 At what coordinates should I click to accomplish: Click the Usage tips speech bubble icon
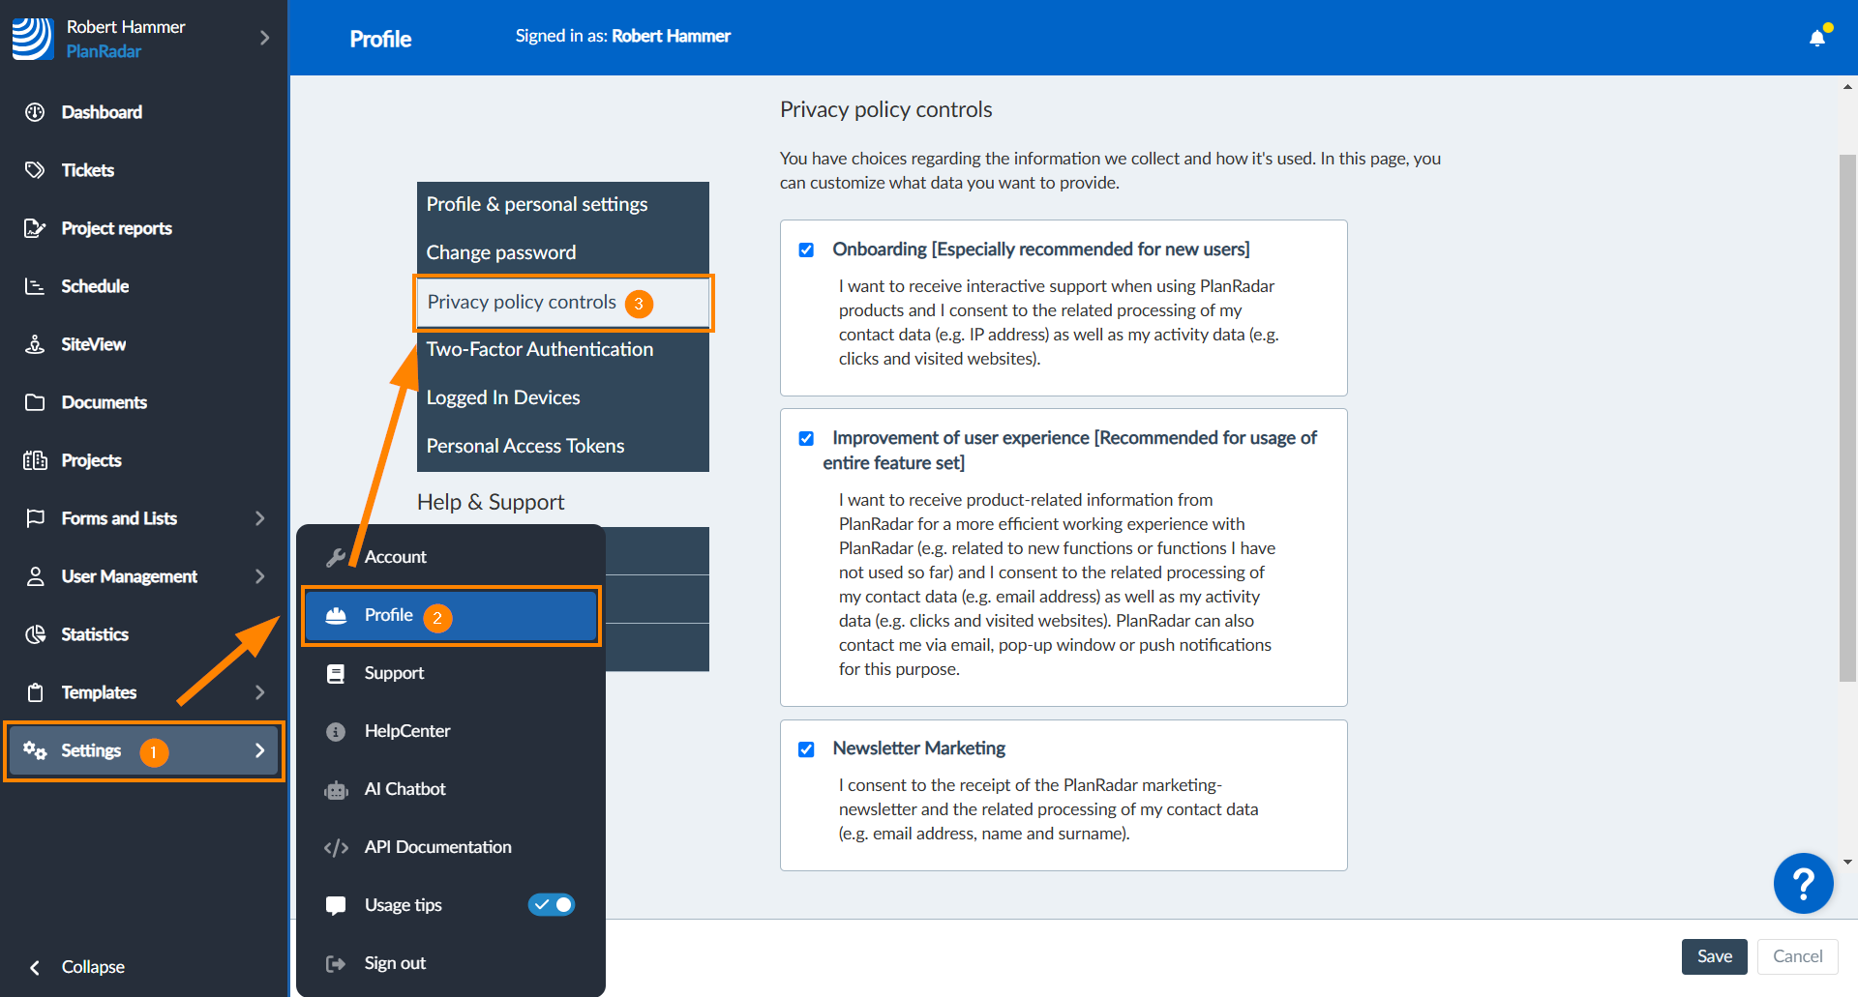coord(336,906)
